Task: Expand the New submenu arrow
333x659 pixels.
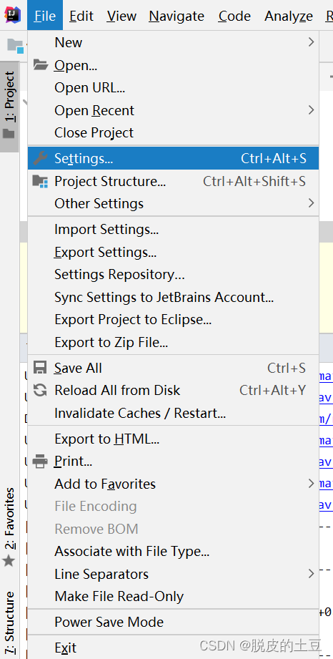Action: click(x=311, y=42)
